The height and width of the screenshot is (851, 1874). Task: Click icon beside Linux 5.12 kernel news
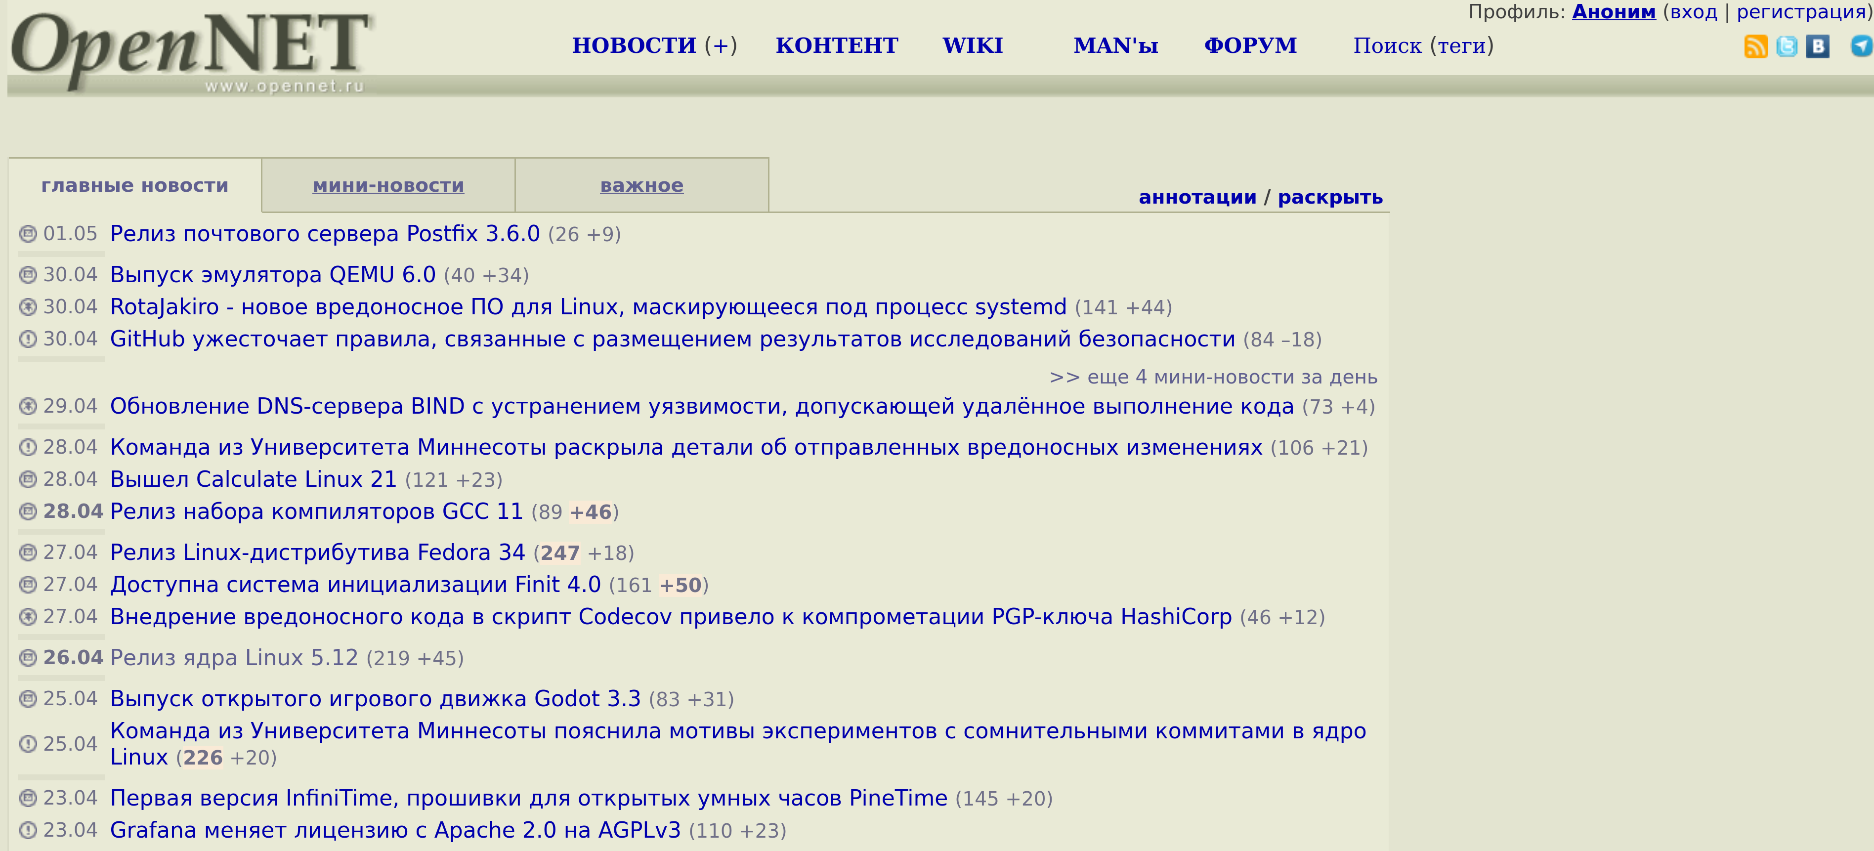tap(28, 658)
